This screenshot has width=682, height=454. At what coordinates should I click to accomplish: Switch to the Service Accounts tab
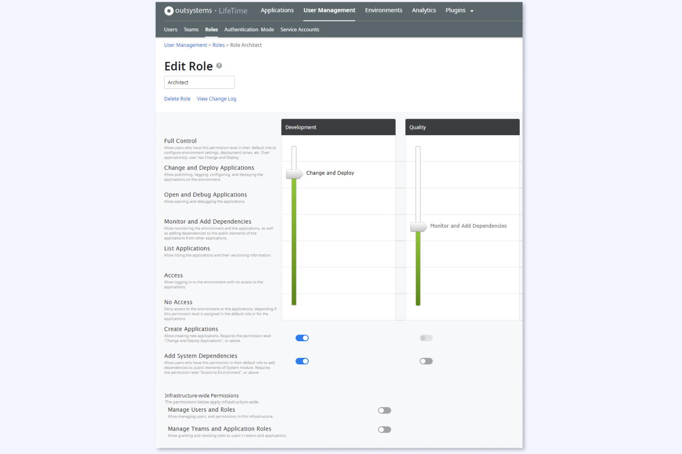(x=300, y=29)
